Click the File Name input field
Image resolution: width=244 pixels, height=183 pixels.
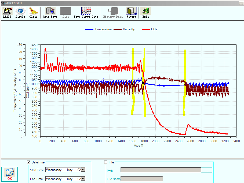[142, 179]
